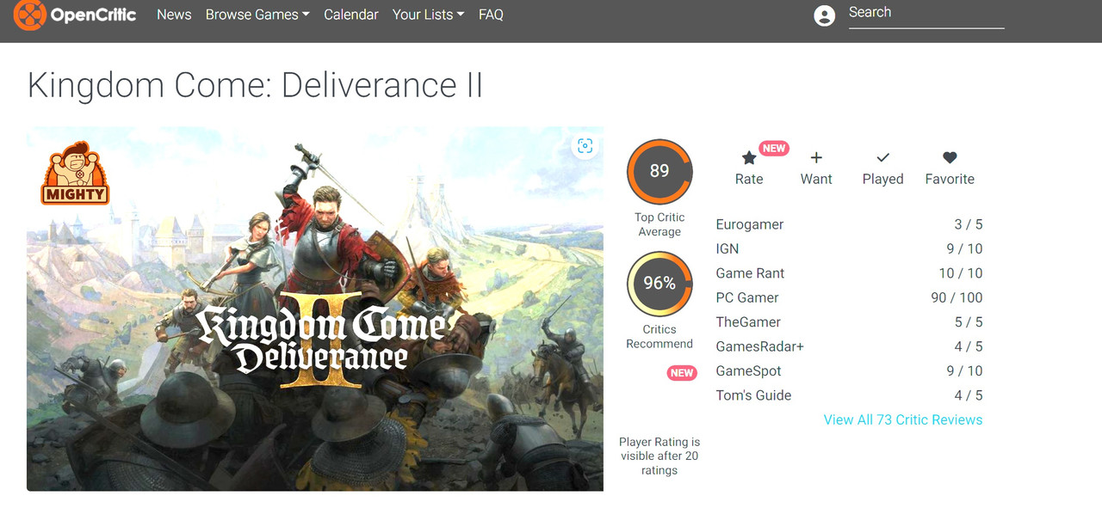
Task: Click the 89 Top Critic Average score
Action: [x=659, y=171]
